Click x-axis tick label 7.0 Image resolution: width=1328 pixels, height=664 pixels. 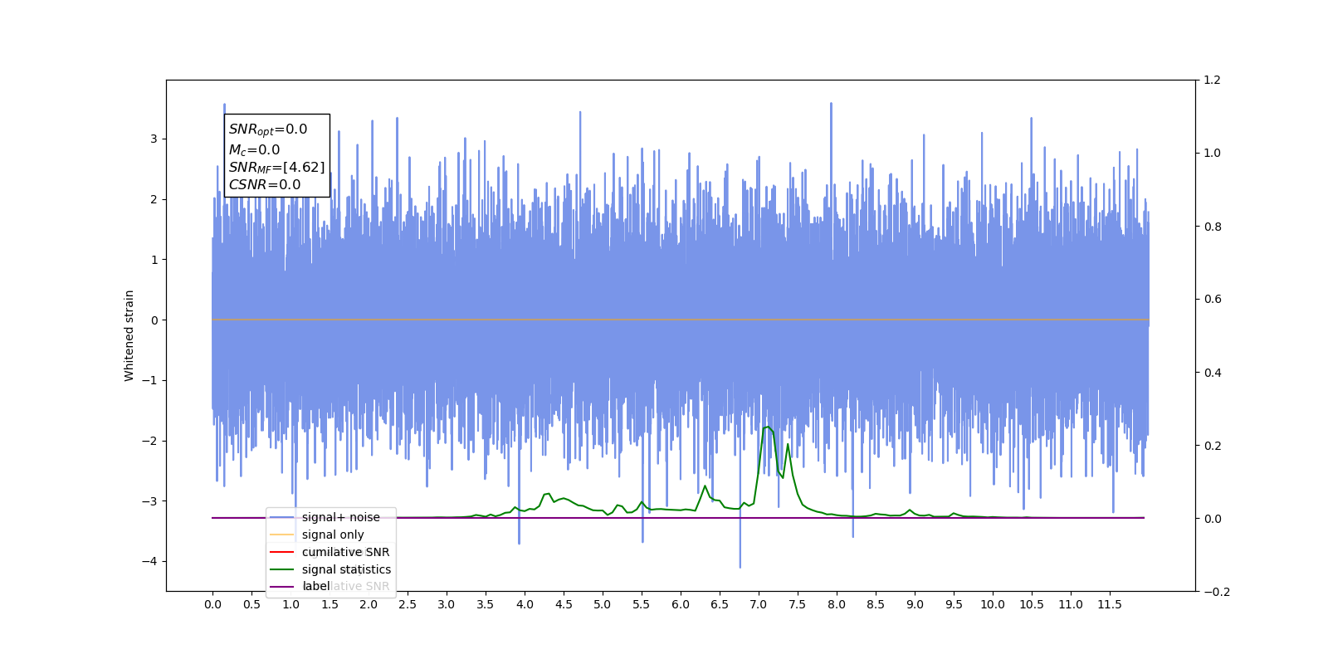click(x=759, y=604)
